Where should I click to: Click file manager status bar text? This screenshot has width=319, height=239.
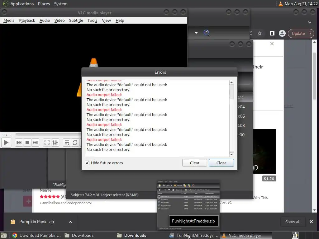(x=105, y=195)
